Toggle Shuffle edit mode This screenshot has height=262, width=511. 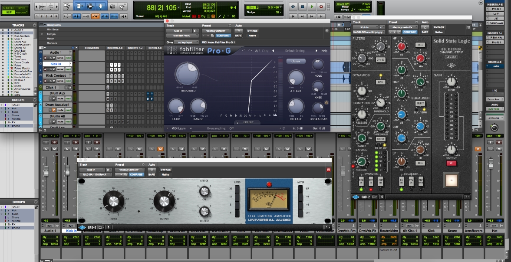click(x=8, y=7)
